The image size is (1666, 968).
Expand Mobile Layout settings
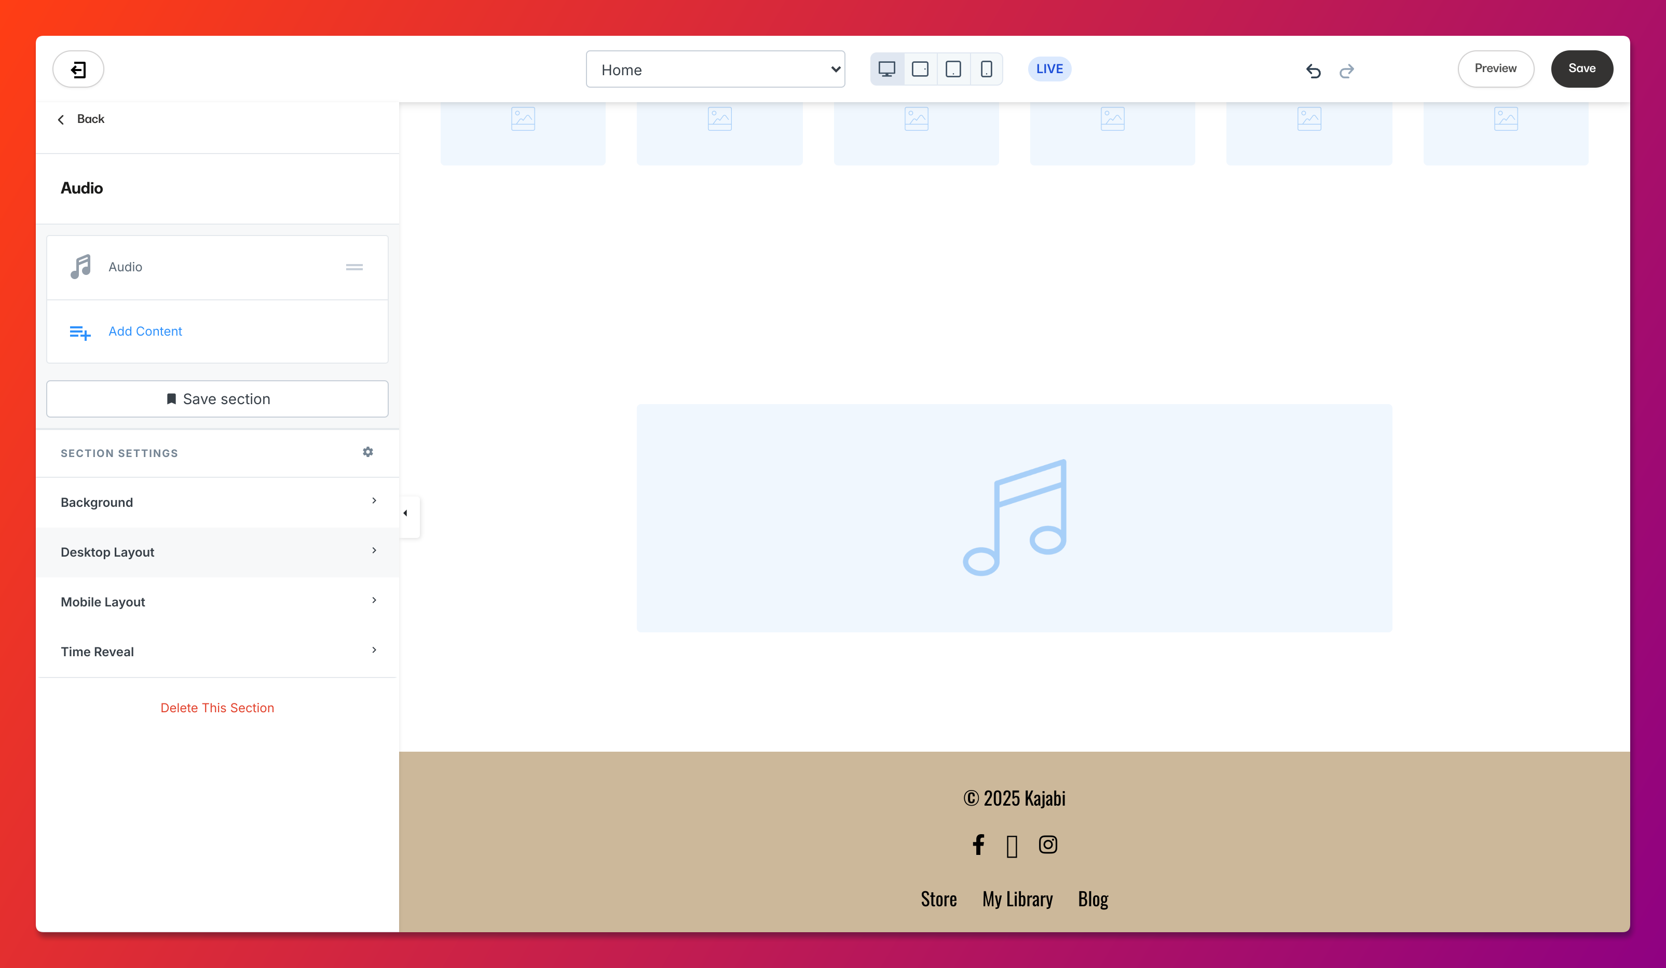point(217,601)
